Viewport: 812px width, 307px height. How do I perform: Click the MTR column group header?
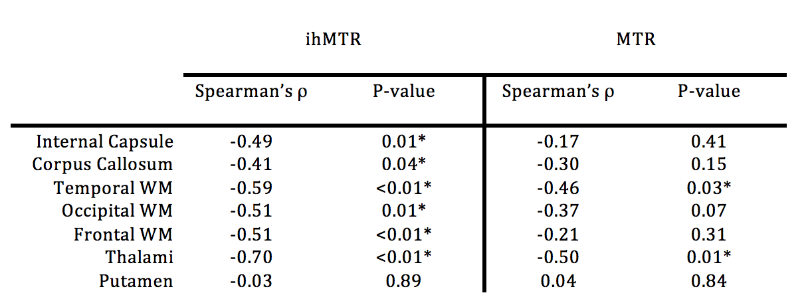coord(636,39)
